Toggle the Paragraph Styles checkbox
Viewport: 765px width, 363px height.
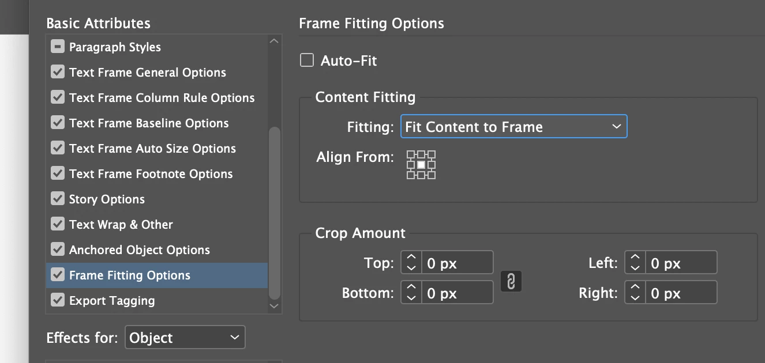[x=58, y=47]
